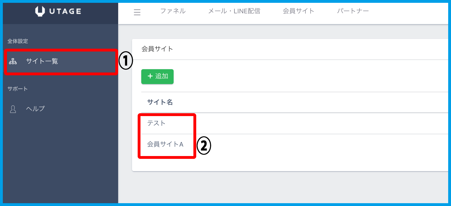Click the 会員サイト panel heading

tap(157, 49)
